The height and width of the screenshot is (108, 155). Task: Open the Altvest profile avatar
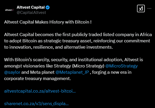(9, 10)
